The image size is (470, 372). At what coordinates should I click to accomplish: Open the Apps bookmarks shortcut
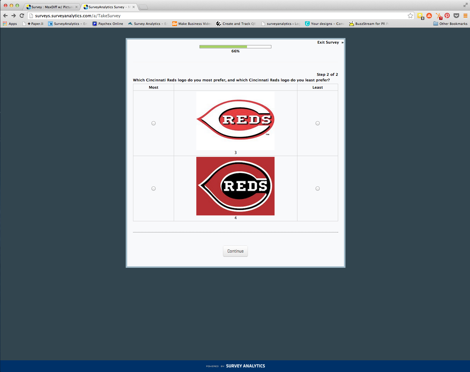[10, 24]
